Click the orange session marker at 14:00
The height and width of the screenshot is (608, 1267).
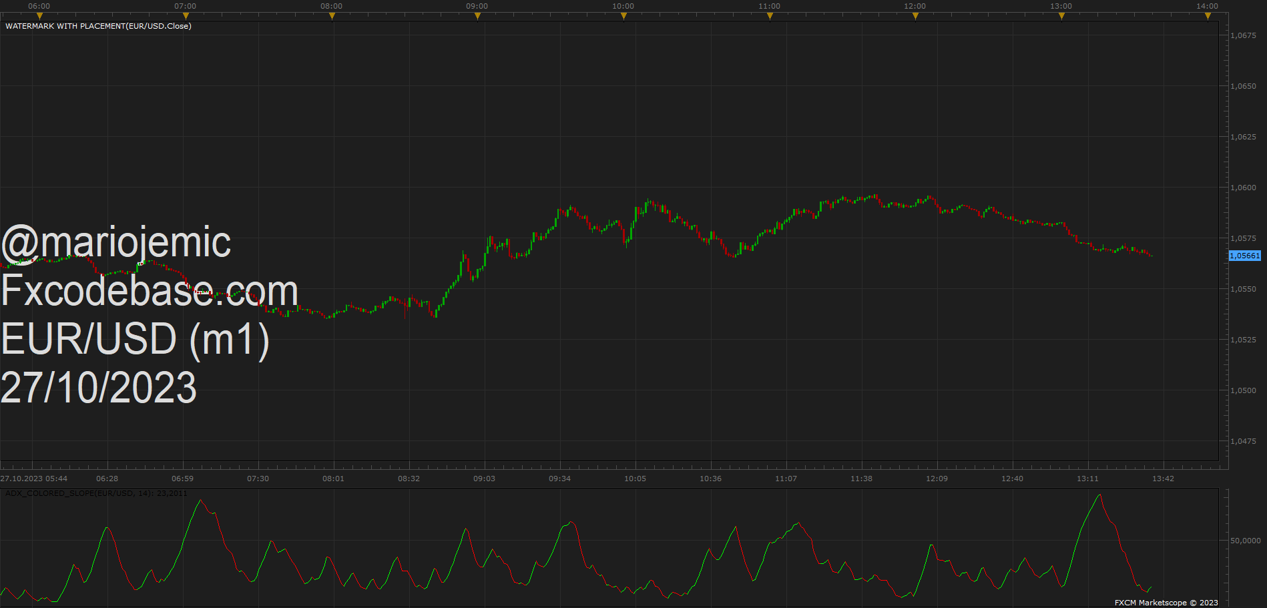(1208, 16)
